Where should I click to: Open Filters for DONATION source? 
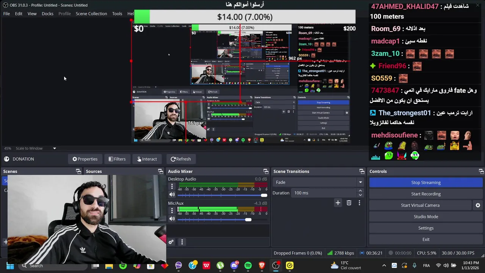point(117,159)
